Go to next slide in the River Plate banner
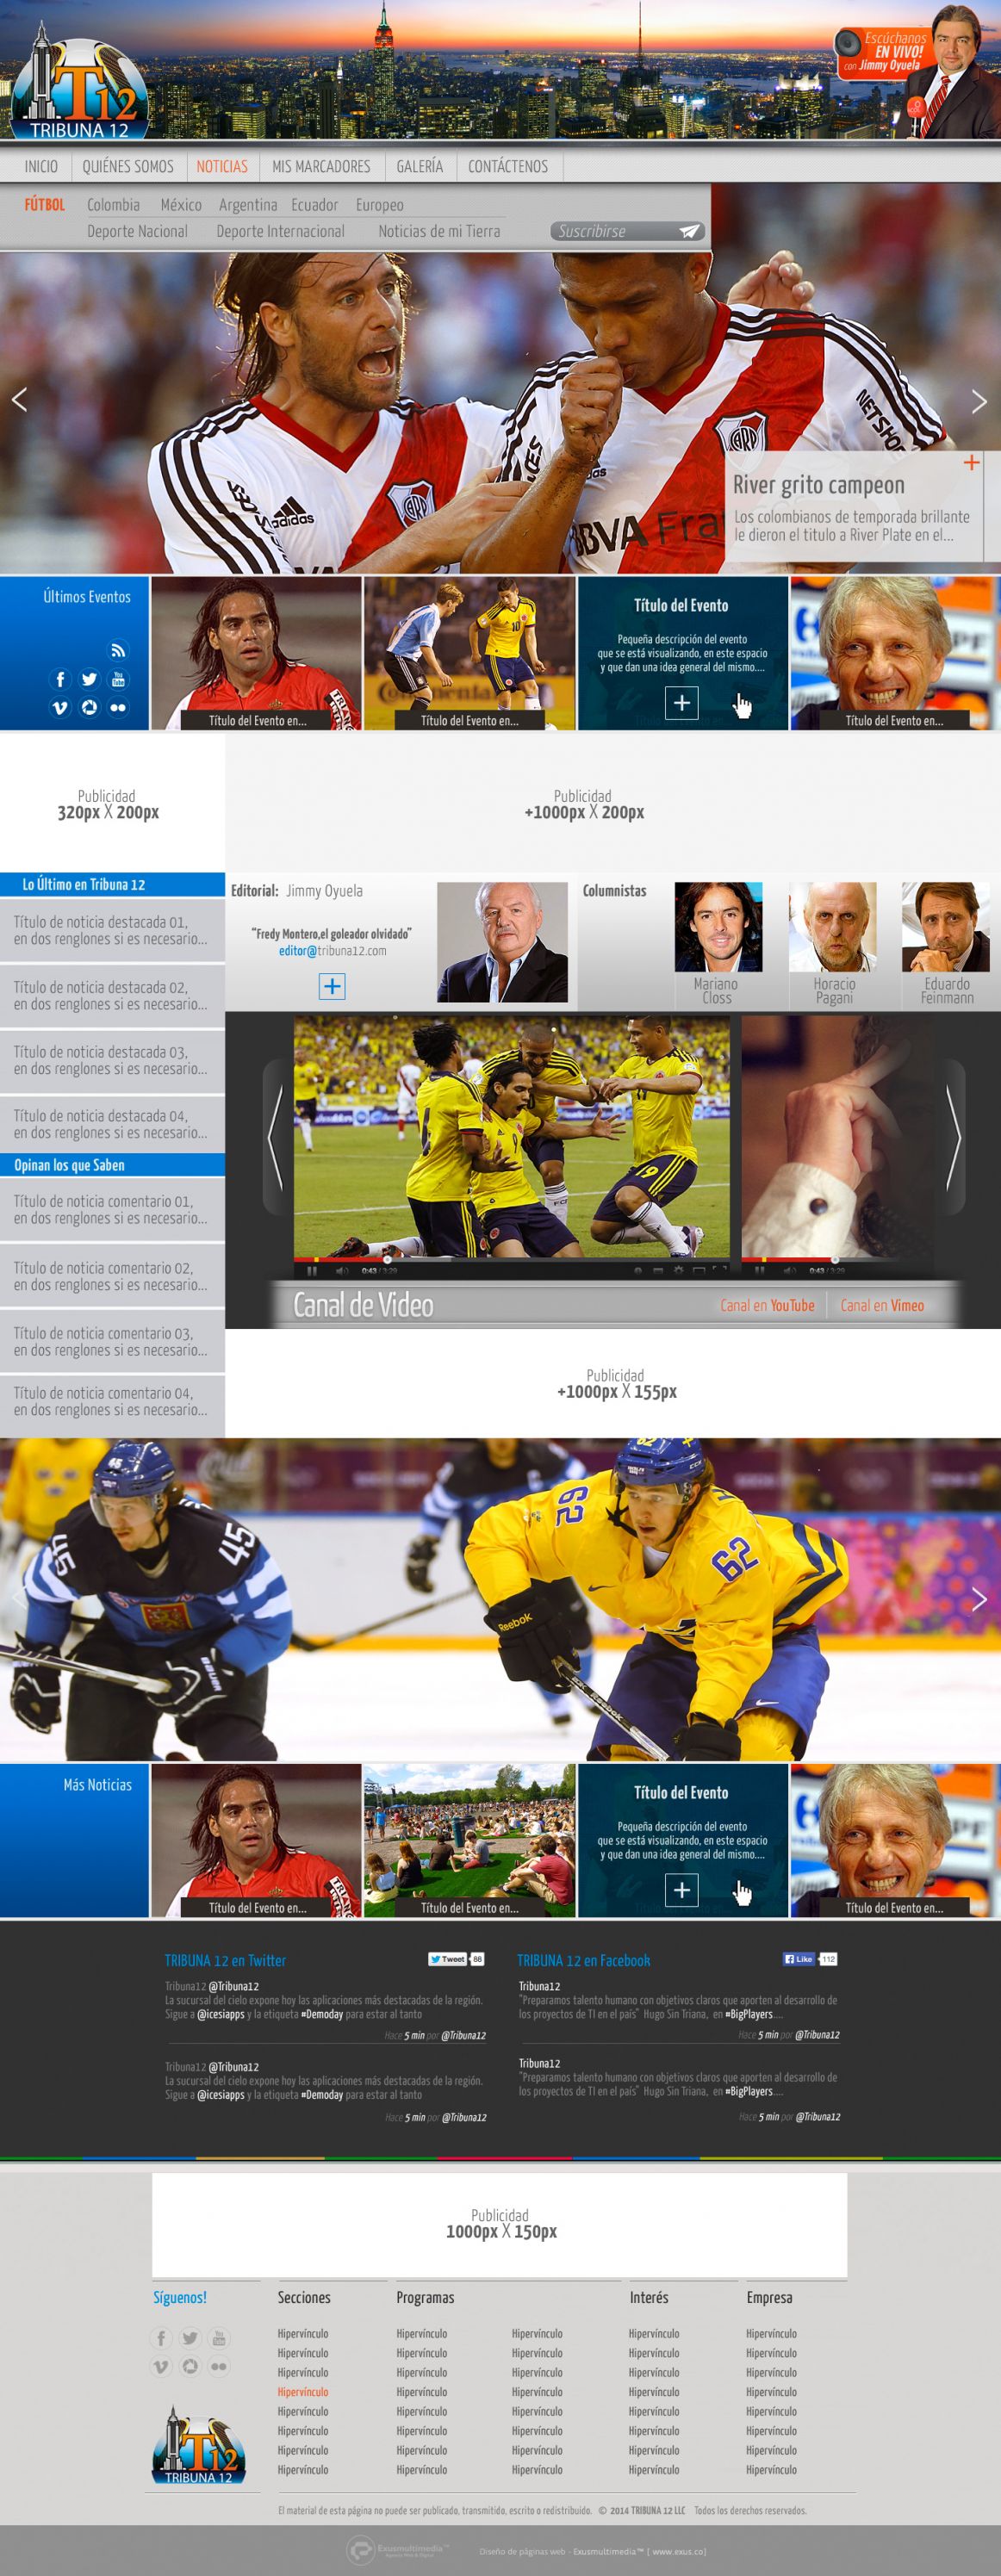The width and height of the screenshot is (1001, 2576). pyautogui.click(x=978, y=401)
